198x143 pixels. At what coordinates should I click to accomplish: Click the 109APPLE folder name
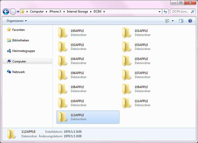141,87
